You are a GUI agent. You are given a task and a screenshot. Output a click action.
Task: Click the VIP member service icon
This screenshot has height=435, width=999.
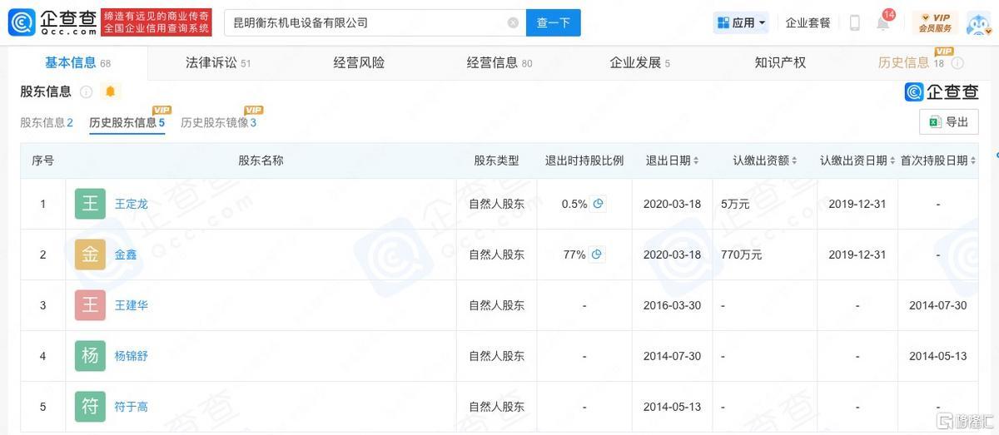[935, 22]
